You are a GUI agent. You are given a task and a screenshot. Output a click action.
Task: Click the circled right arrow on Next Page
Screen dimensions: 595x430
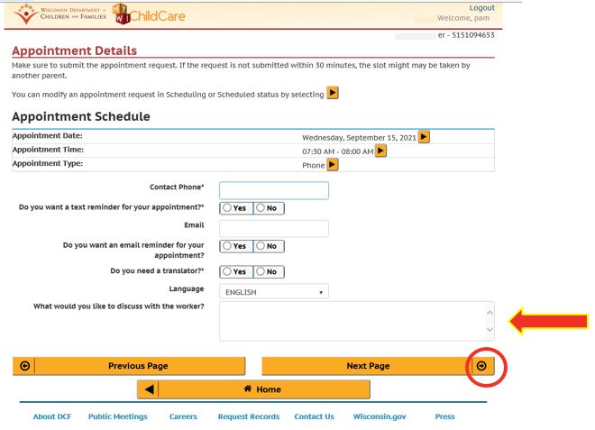pos(481,366)
